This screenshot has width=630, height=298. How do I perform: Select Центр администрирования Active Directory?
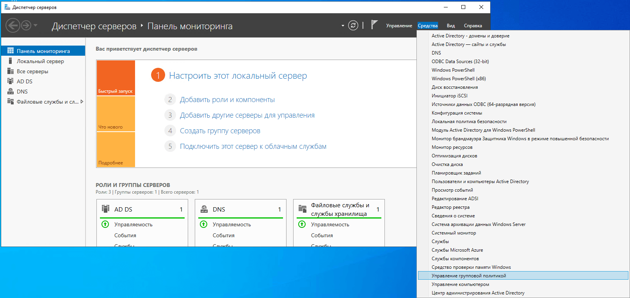[523, 293]
